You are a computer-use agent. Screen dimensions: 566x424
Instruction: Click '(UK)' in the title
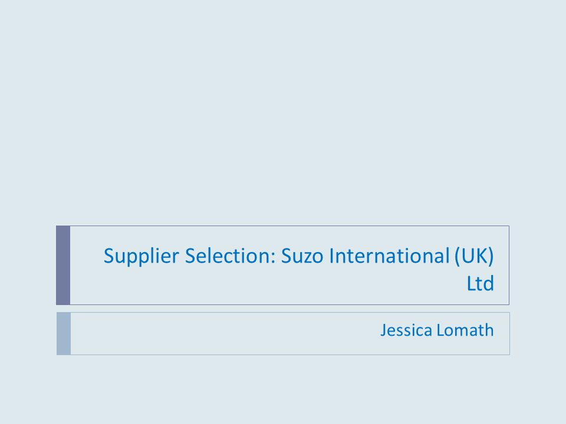click(x=474, y=256)
